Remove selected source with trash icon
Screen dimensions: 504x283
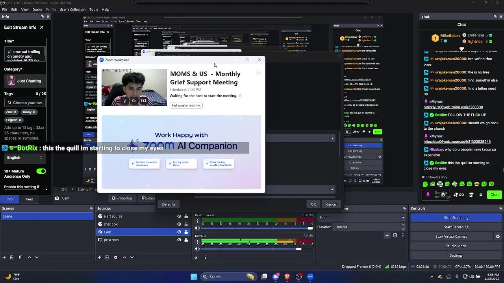pos(107,257)
